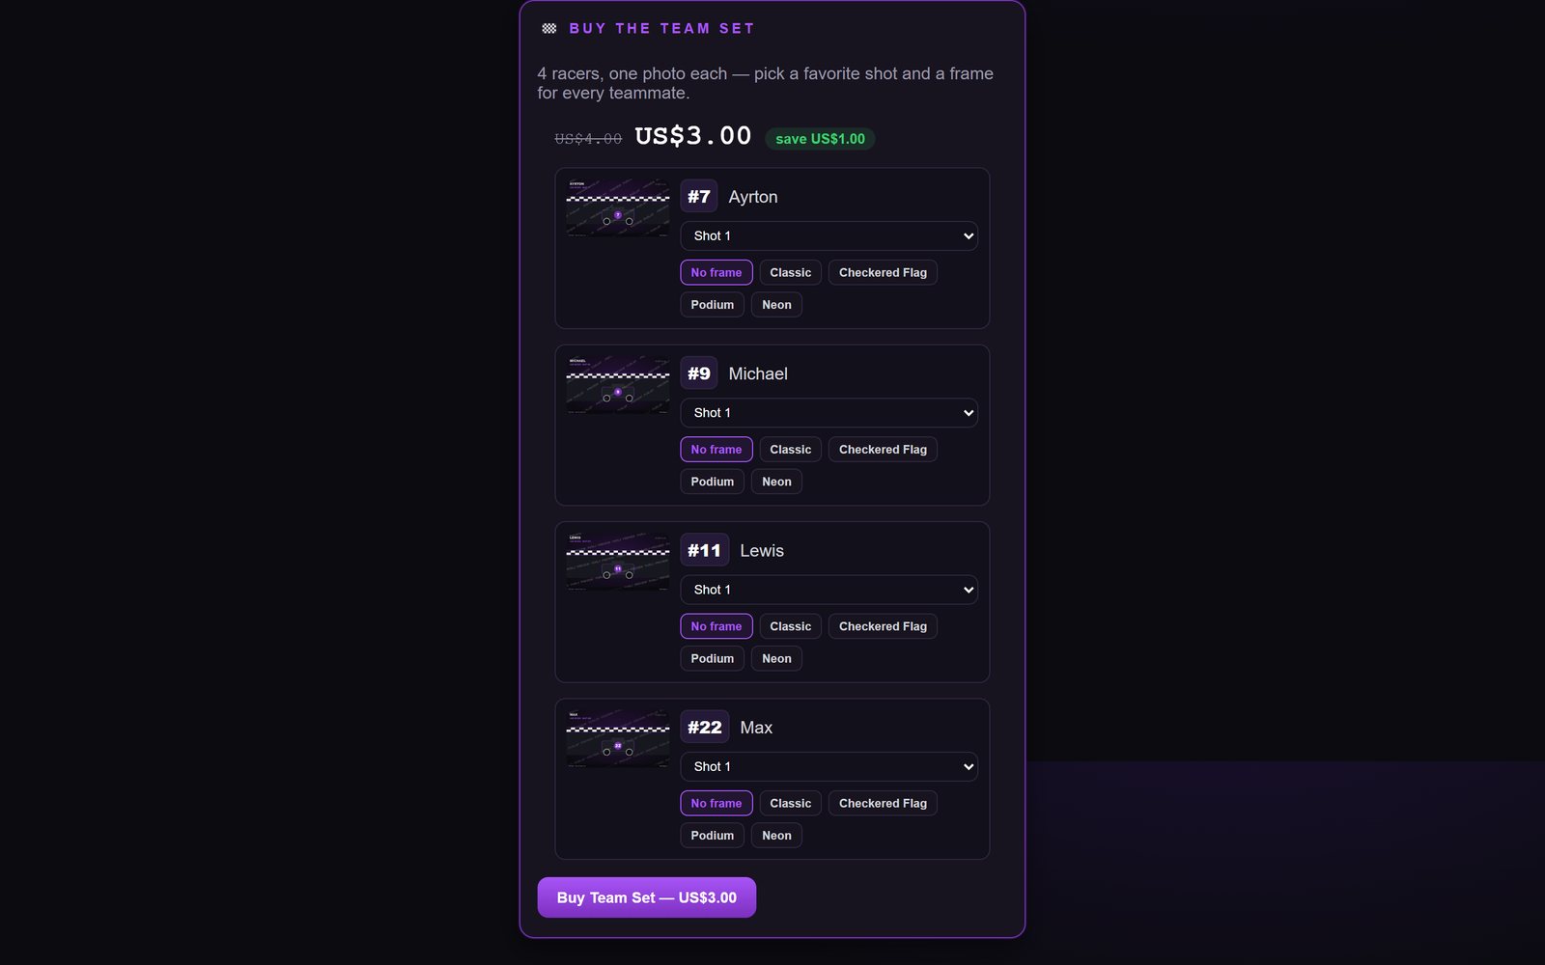Select Classic frame for Ayrton
This screenshot has height=965, width=1545.
[x=791, y=273]
